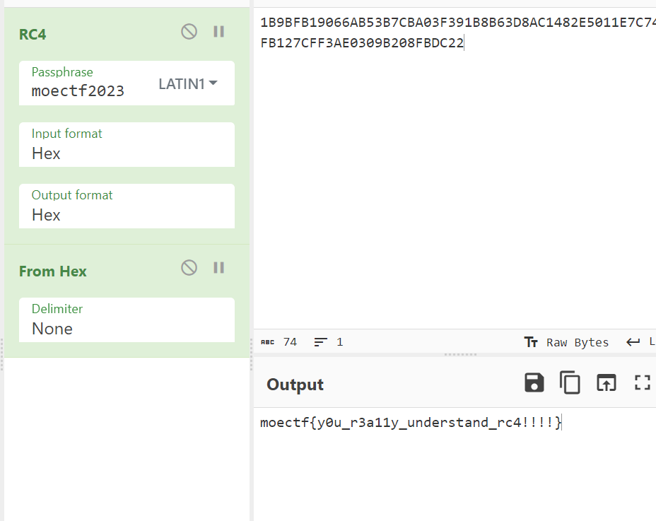Copy output to clipboard
The image size is (656, 521).
point(570,383)
